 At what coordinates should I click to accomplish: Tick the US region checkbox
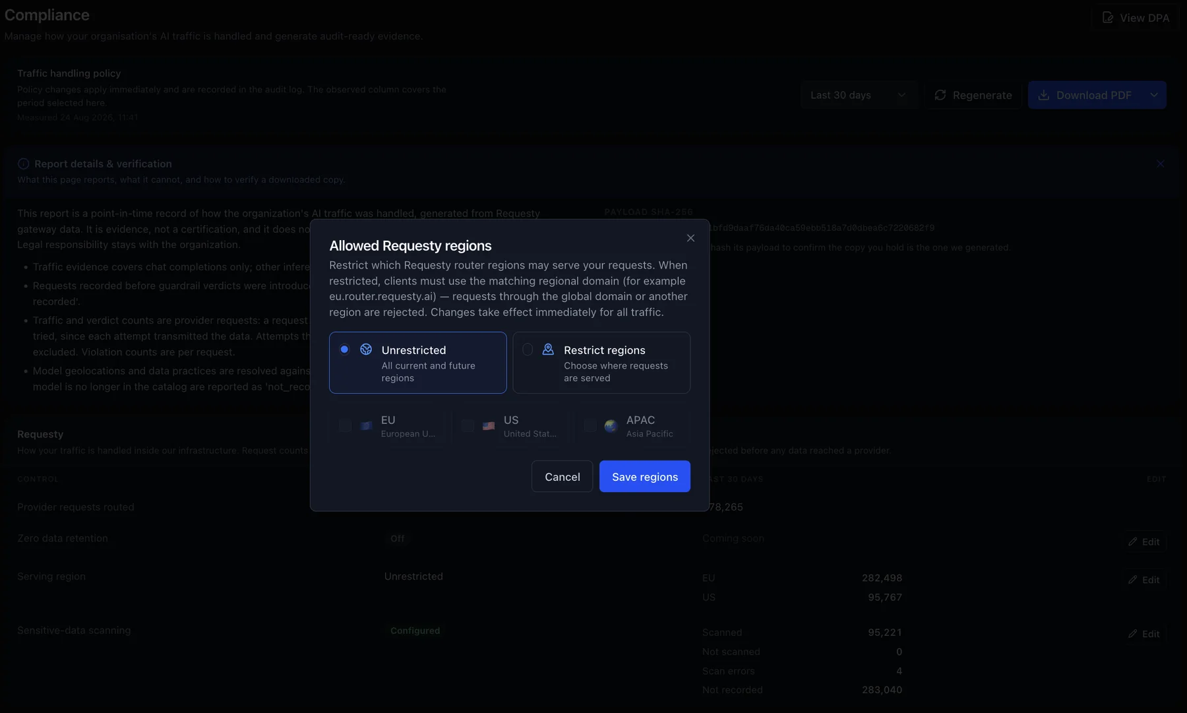(x=468, y=426)
